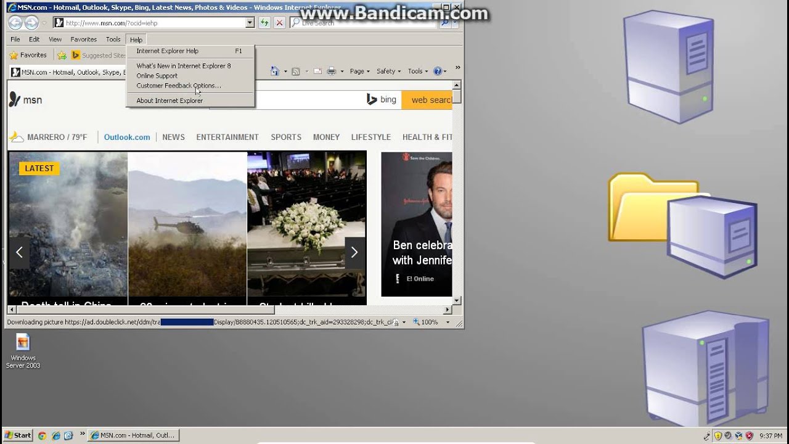Screen dimensions: 789x444
Task: Expand the command bar overflow chevron
Action: click(457, 68)
